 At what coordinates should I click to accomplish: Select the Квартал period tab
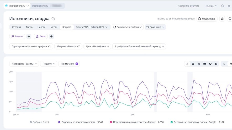67,27
